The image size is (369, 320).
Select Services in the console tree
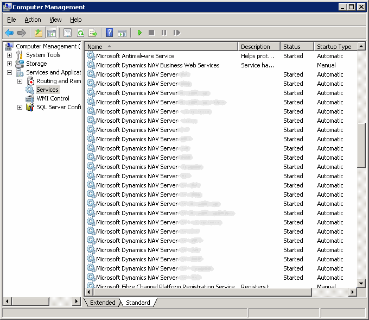[47, 90]
